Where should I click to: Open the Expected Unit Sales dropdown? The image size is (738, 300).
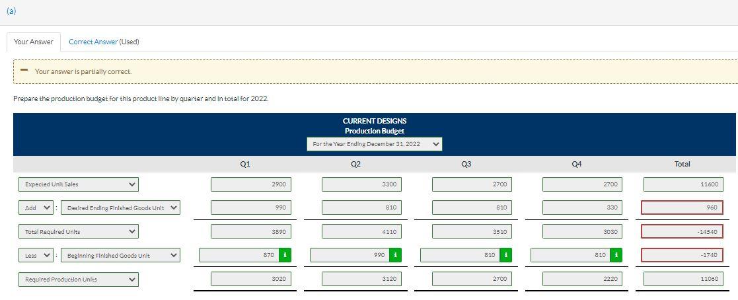pyautogui.click(x=79, y=184)
